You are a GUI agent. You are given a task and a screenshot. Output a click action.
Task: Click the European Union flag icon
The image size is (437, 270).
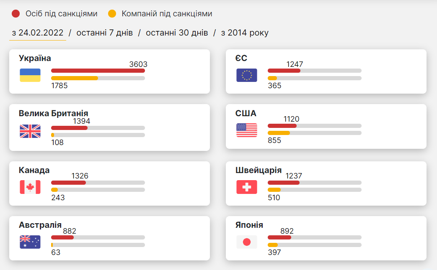tap(247, 75)
